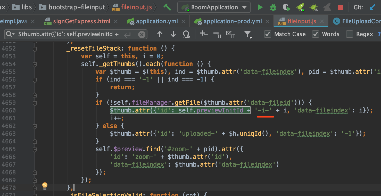This screenshot has width=381, height=196.
Task: Clear the search field with the X
Action: click(x=142, y=34)
